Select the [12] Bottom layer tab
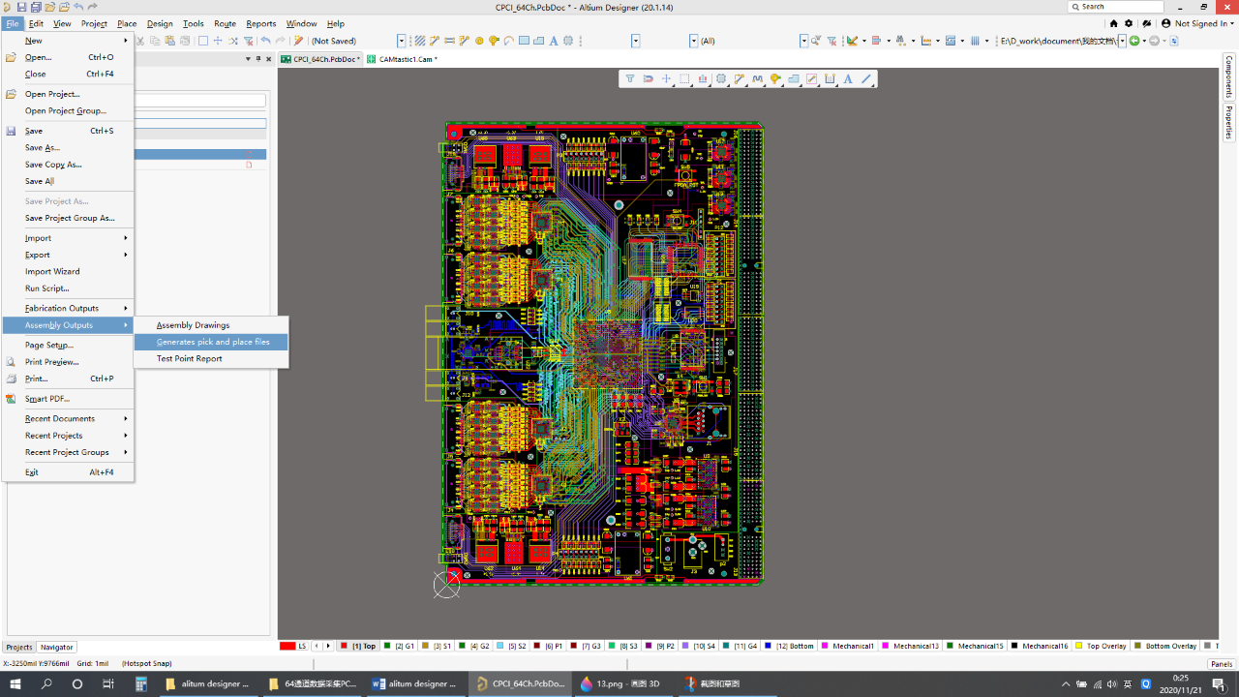1239x697 pixels. pos(790,646)
